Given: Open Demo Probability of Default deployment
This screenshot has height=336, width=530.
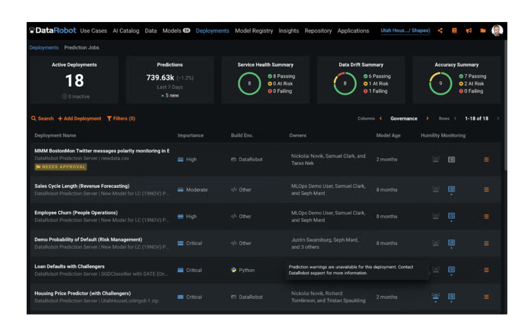Looking at the screenshot, I should 88,239.
